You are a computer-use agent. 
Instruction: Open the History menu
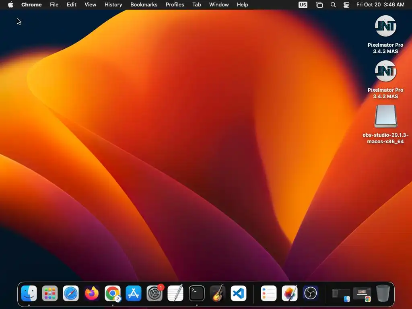click(113, 4)
